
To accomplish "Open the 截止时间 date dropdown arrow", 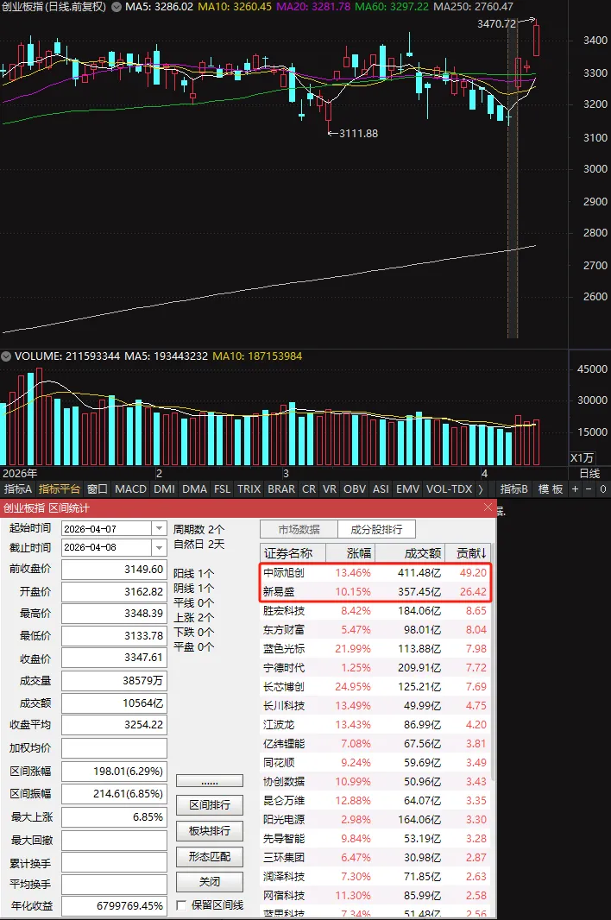I will [159, 547].
